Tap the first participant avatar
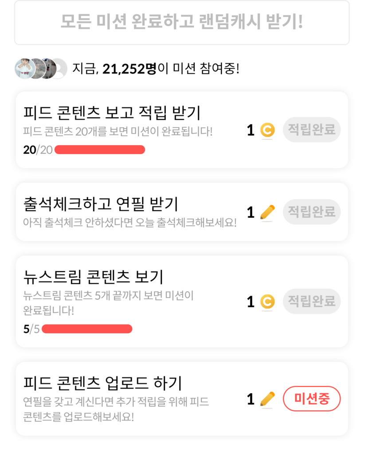This screenshot has height=452, width=368. [25, 69]
